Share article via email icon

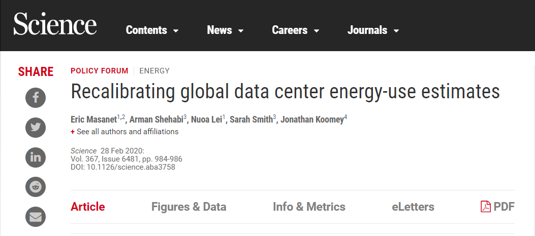pos(36,217)
